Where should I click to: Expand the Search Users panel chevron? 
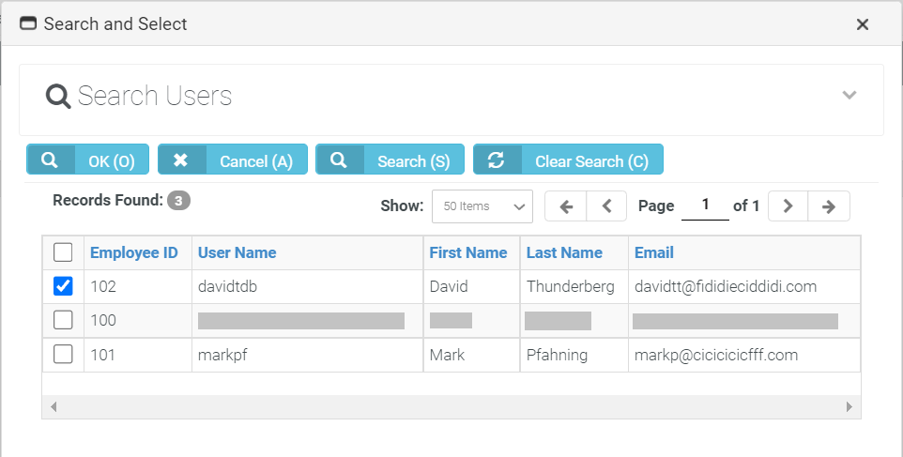point(849,95)
